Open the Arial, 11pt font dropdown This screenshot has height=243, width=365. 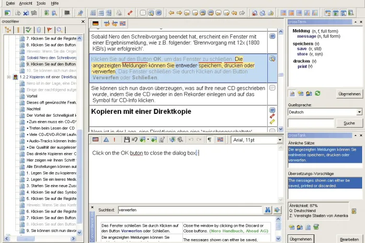click(x=280, y=140)
